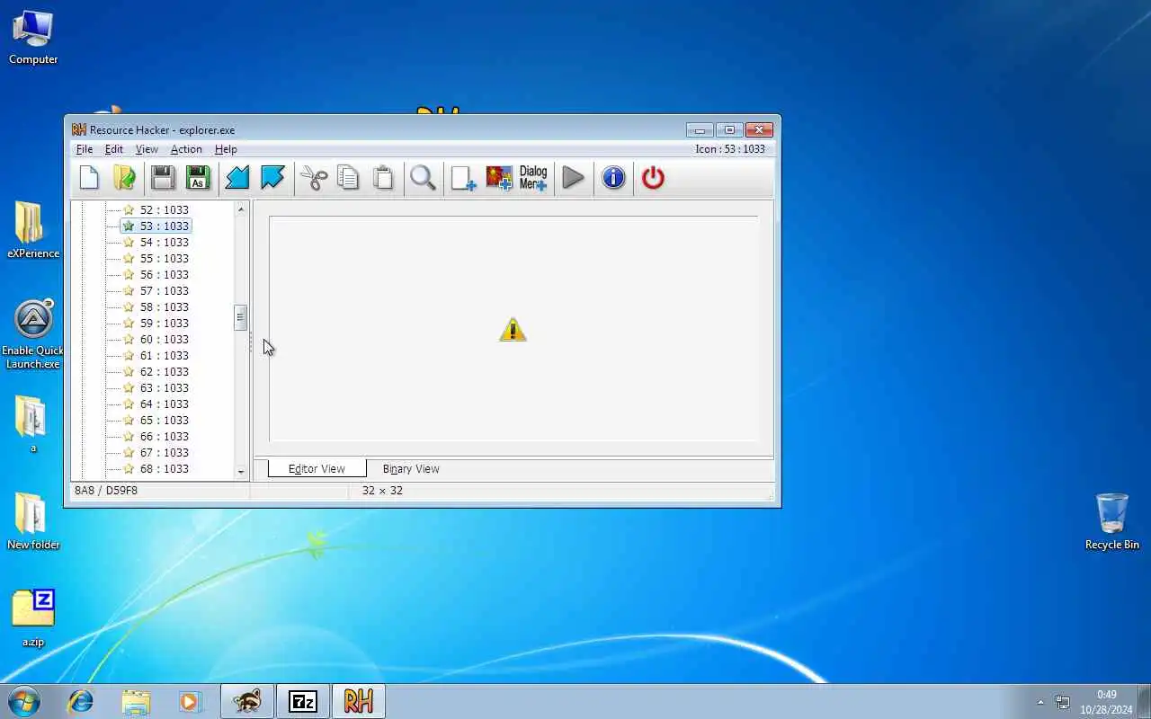The width and height of the screenshot is (1151, 719).
Task: Compile script with the gray play icon
Action: point(573,178)
